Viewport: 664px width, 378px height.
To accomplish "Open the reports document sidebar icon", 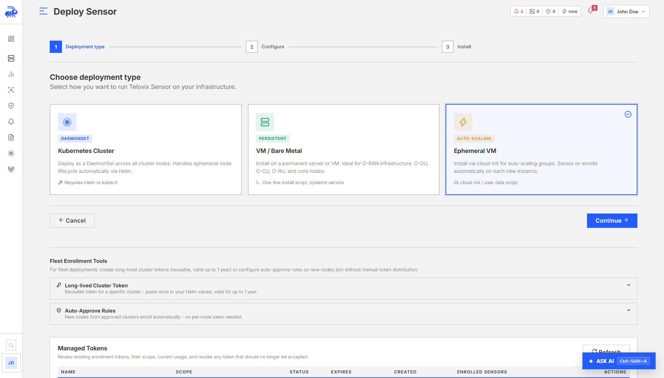I will click(x=11, y=138).
